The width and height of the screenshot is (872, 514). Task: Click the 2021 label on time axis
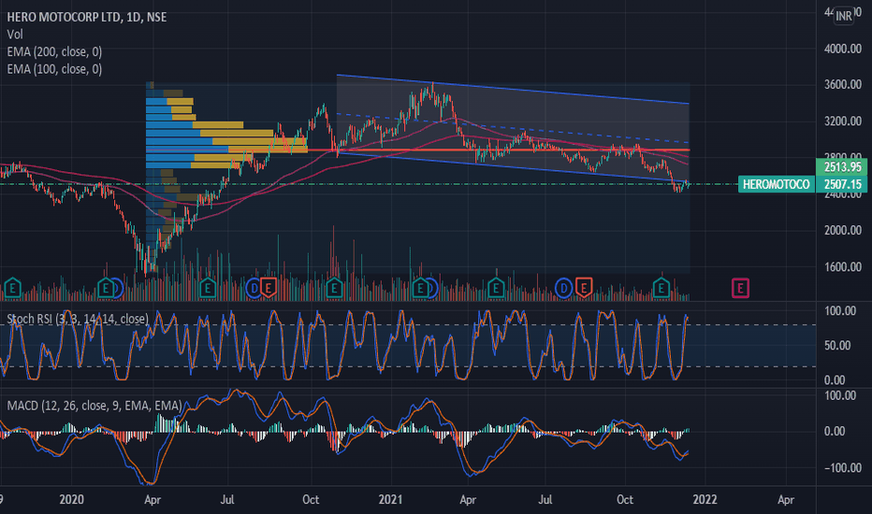coord(390,500)
